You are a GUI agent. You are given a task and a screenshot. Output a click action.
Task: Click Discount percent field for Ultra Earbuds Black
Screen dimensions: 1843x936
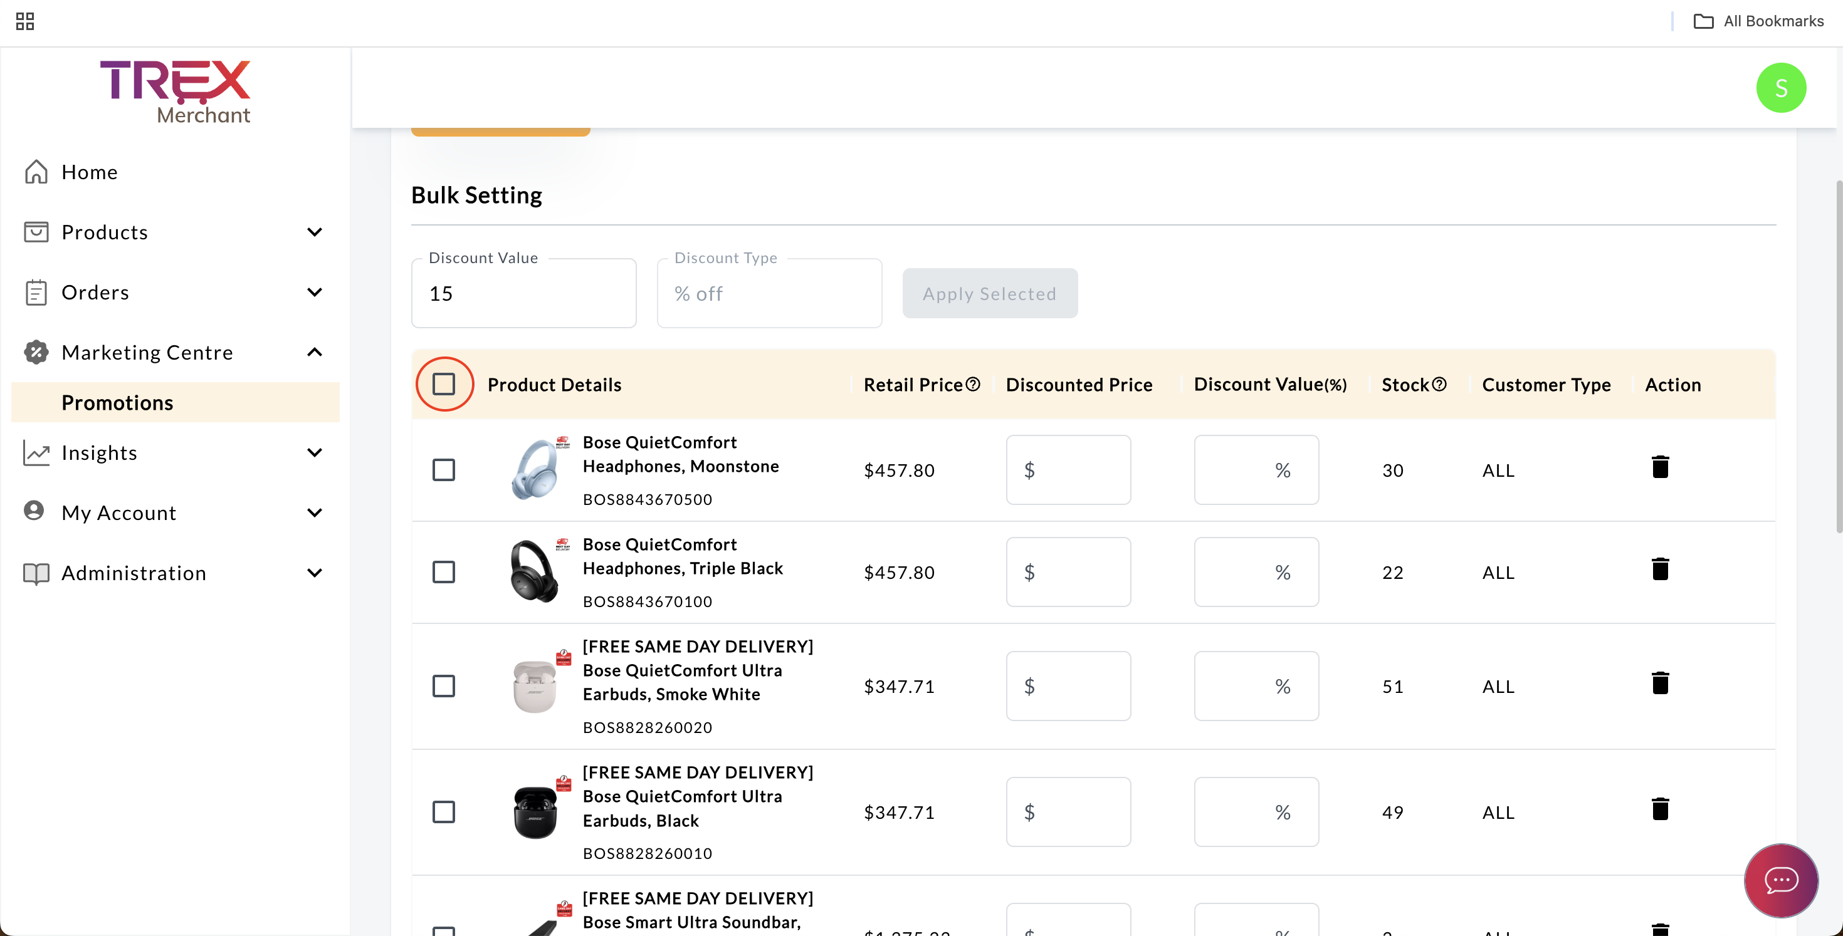click(x=1256, y=811)
